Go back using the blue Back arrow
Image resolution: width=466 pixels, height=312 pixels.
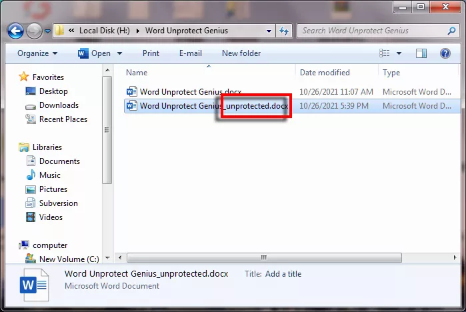[x=15, y=31]
